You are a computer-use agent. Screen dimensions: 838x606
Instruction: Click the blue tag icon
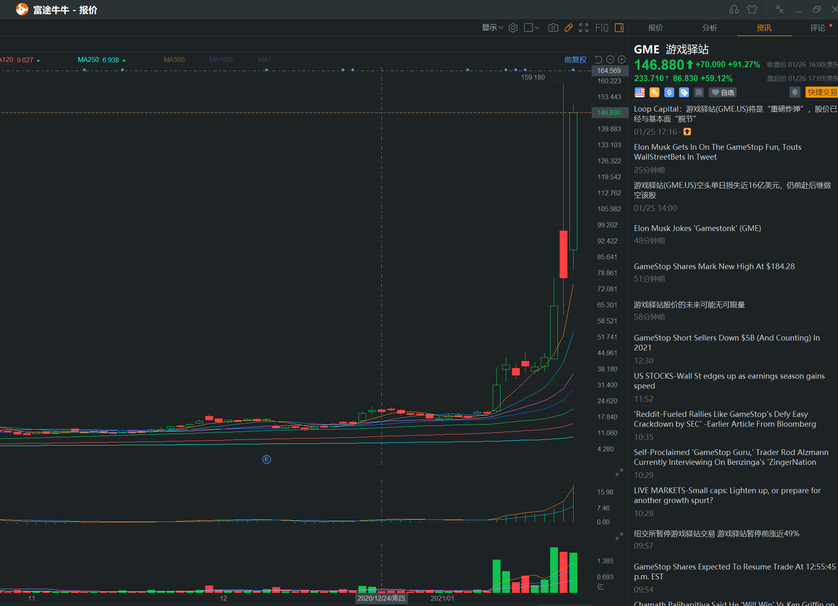[684, 92]
